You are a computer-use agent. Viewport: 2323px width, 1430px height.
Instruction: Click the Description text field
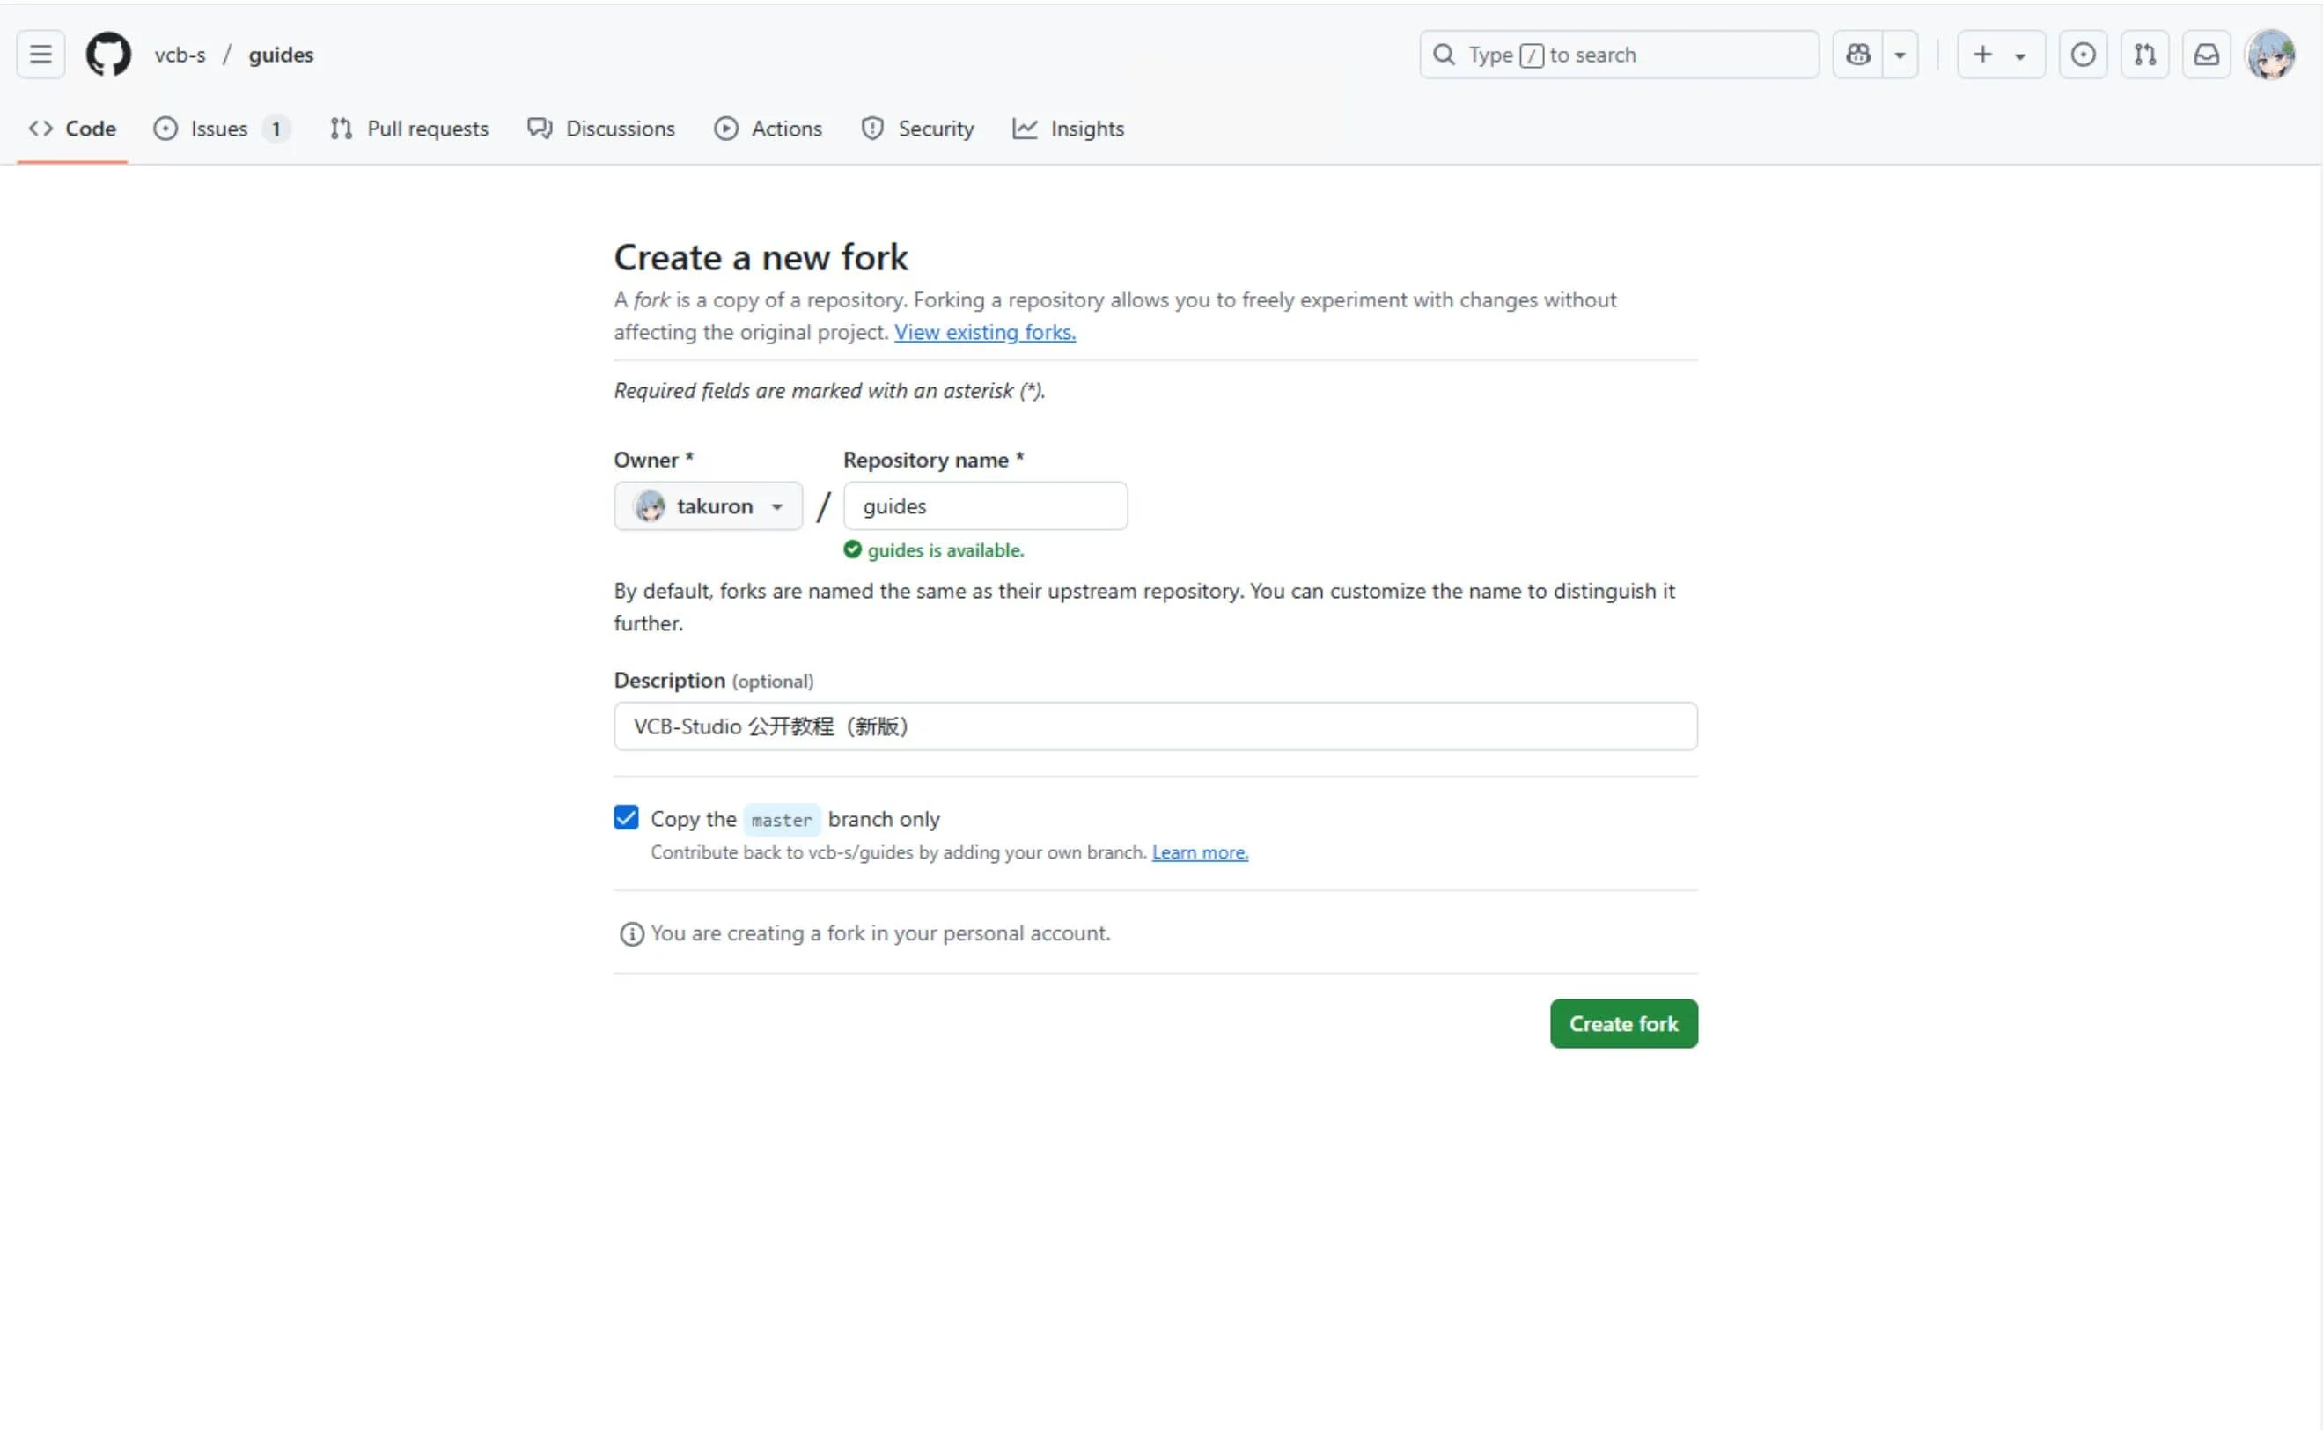pos(1156,726)
